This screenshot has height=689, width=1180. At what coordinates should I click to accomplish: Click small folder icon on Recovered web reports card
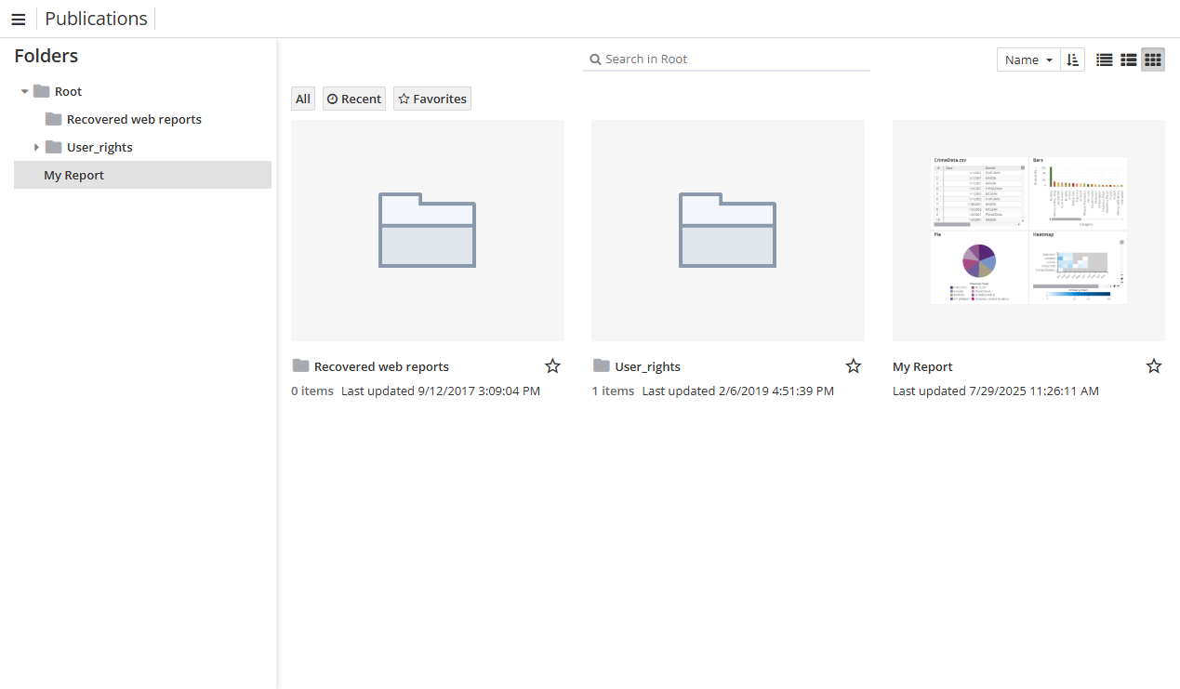(x=300, y=365)
